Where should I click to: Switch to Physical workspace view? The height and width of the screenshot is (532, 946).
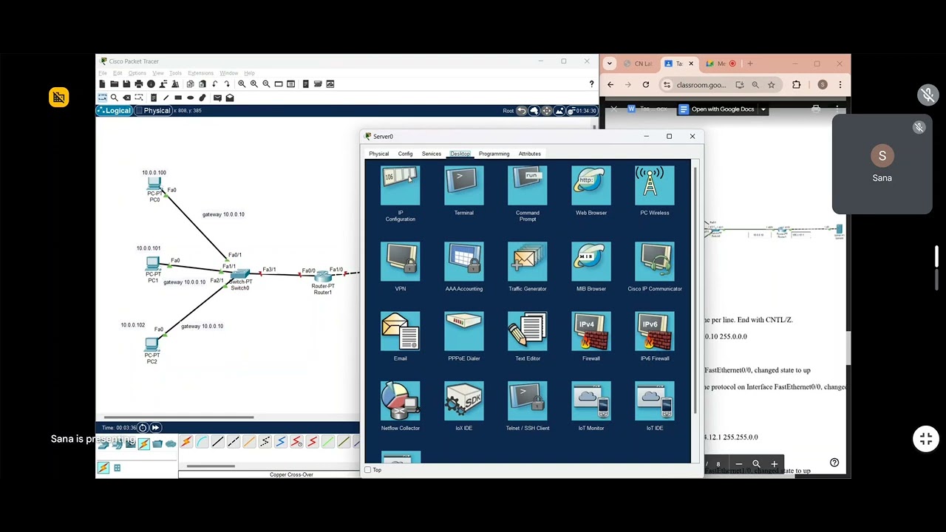click(x=154, y=111)
